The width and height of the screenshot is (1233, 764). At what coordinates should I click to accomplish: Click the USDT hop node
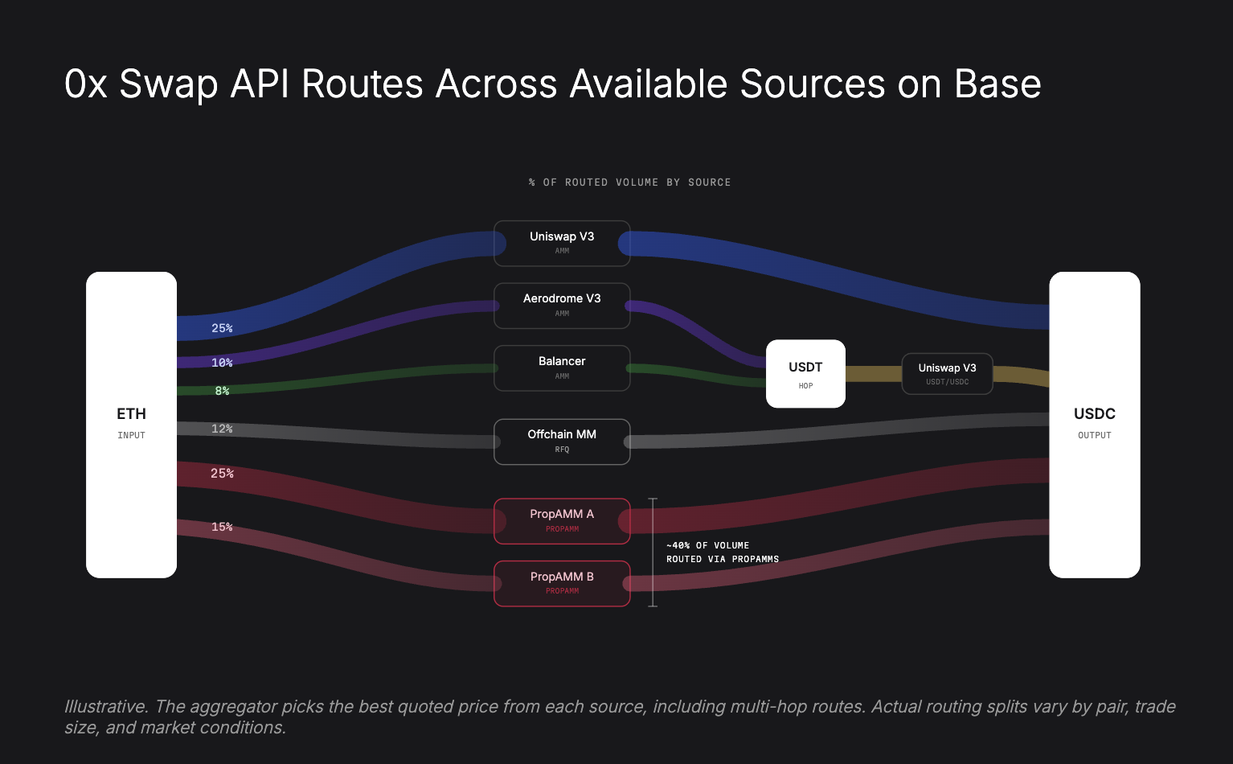point(805,373)
